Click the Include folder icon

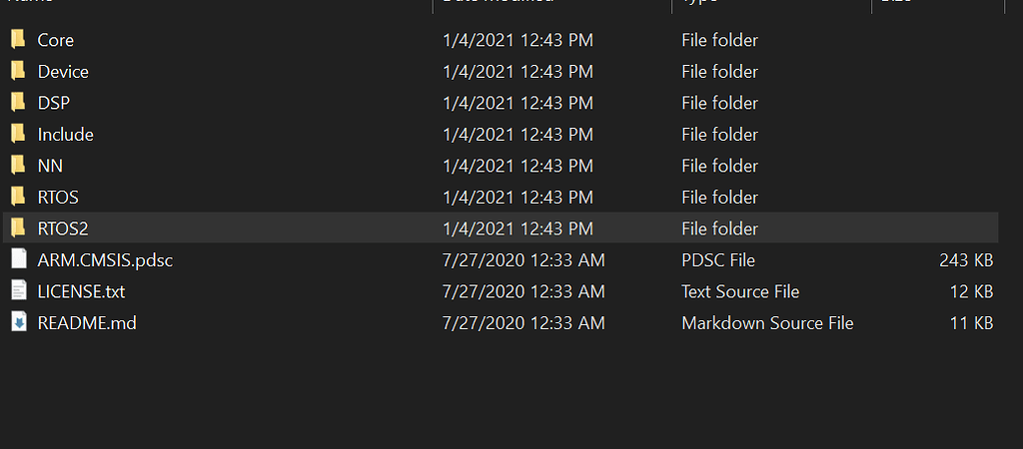point(18,135)
